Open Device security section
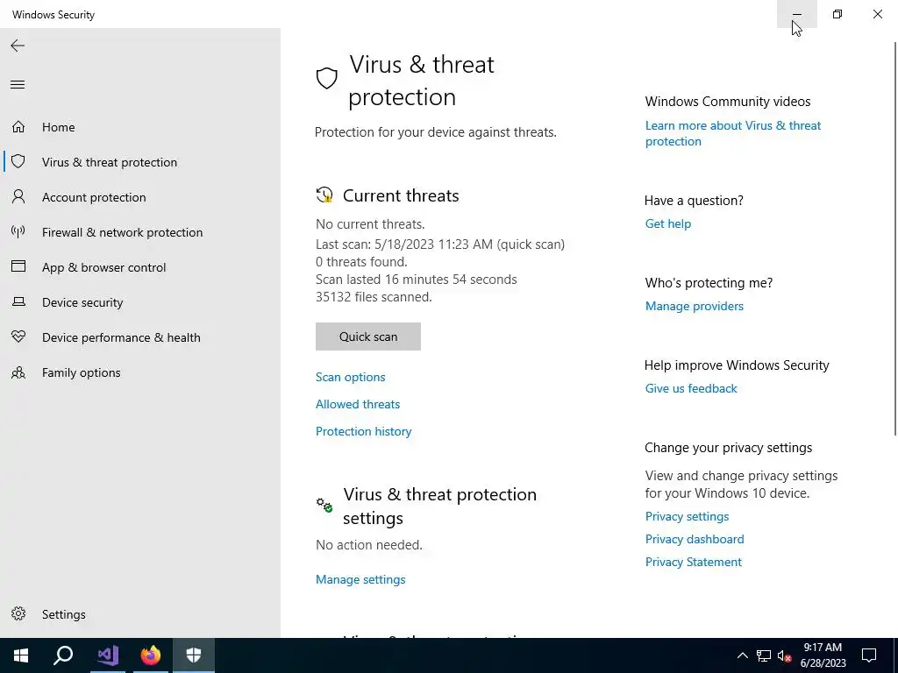898x673 pixels. tap(140, 302)
